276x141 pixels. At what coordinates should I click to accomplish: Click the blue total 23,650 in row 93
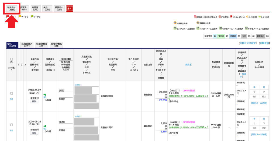pyautogui.click(x=163, y=100)
